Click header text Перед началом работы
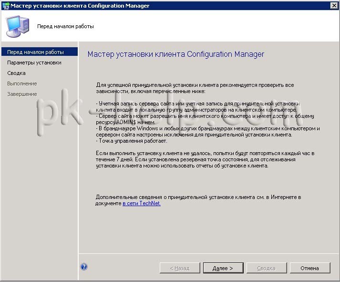The height and width of the screenshot is (282, 340). [65, 26]
